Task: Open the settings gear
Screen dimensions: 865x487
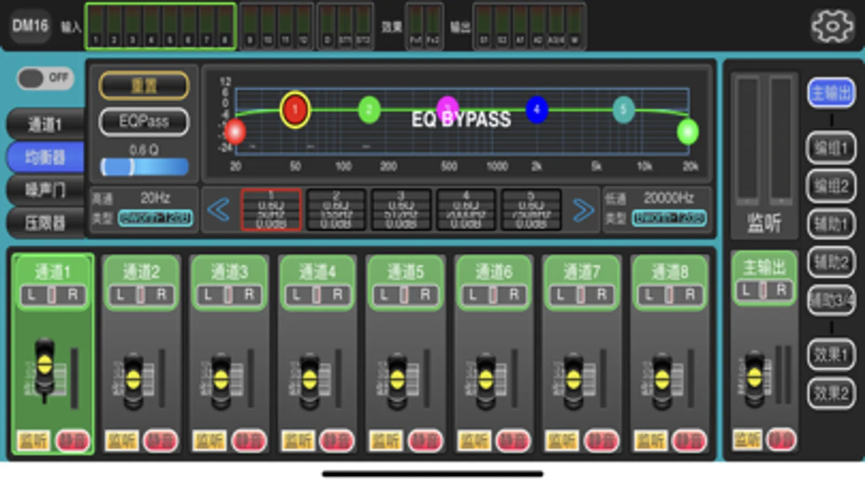Action: pos(832,25)
